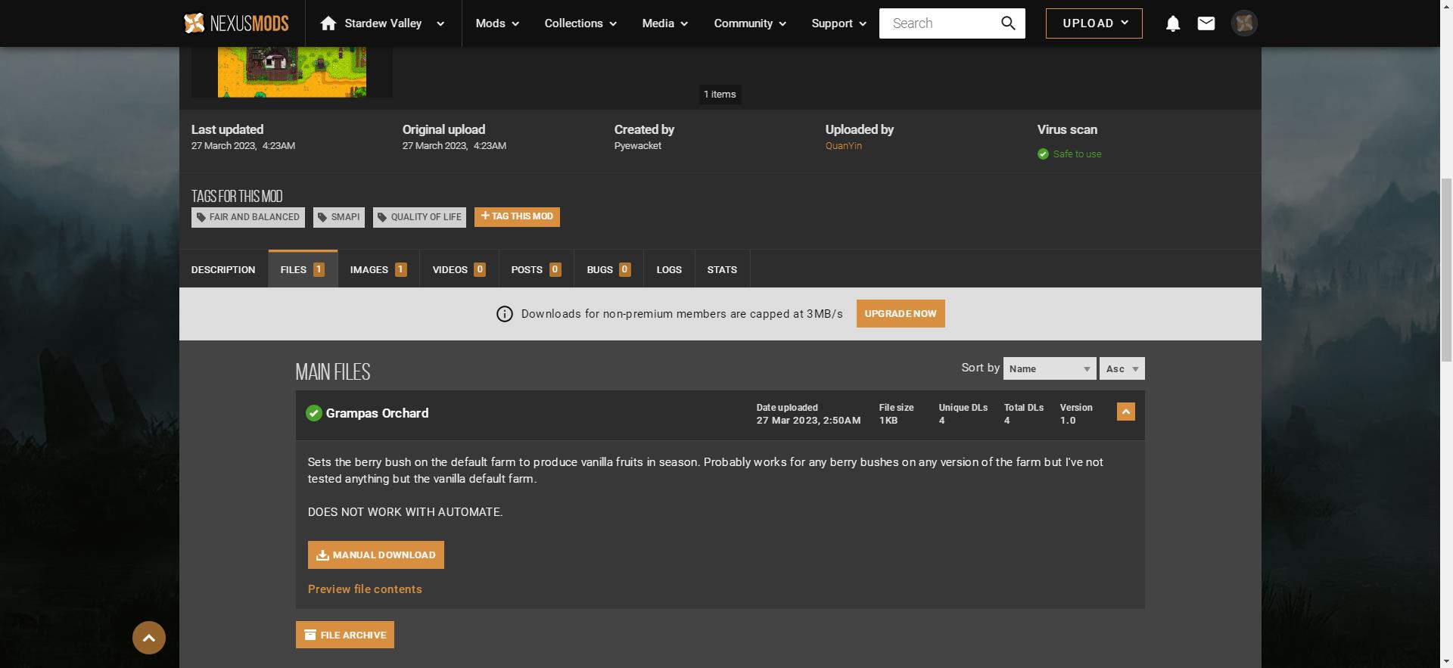Click the 'DOES NOT WORK WITH AUTOMATE.' text
This screenshot has height=668, width=1453.
pyautogui.click(x=406, y=512)
